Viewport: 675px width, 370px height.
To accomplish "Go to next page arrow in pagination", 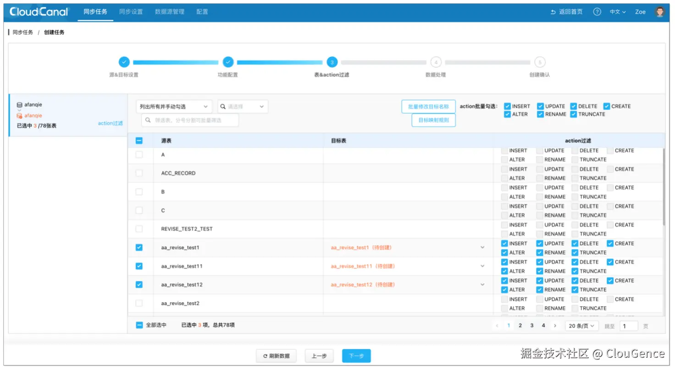I will [555, 326].
